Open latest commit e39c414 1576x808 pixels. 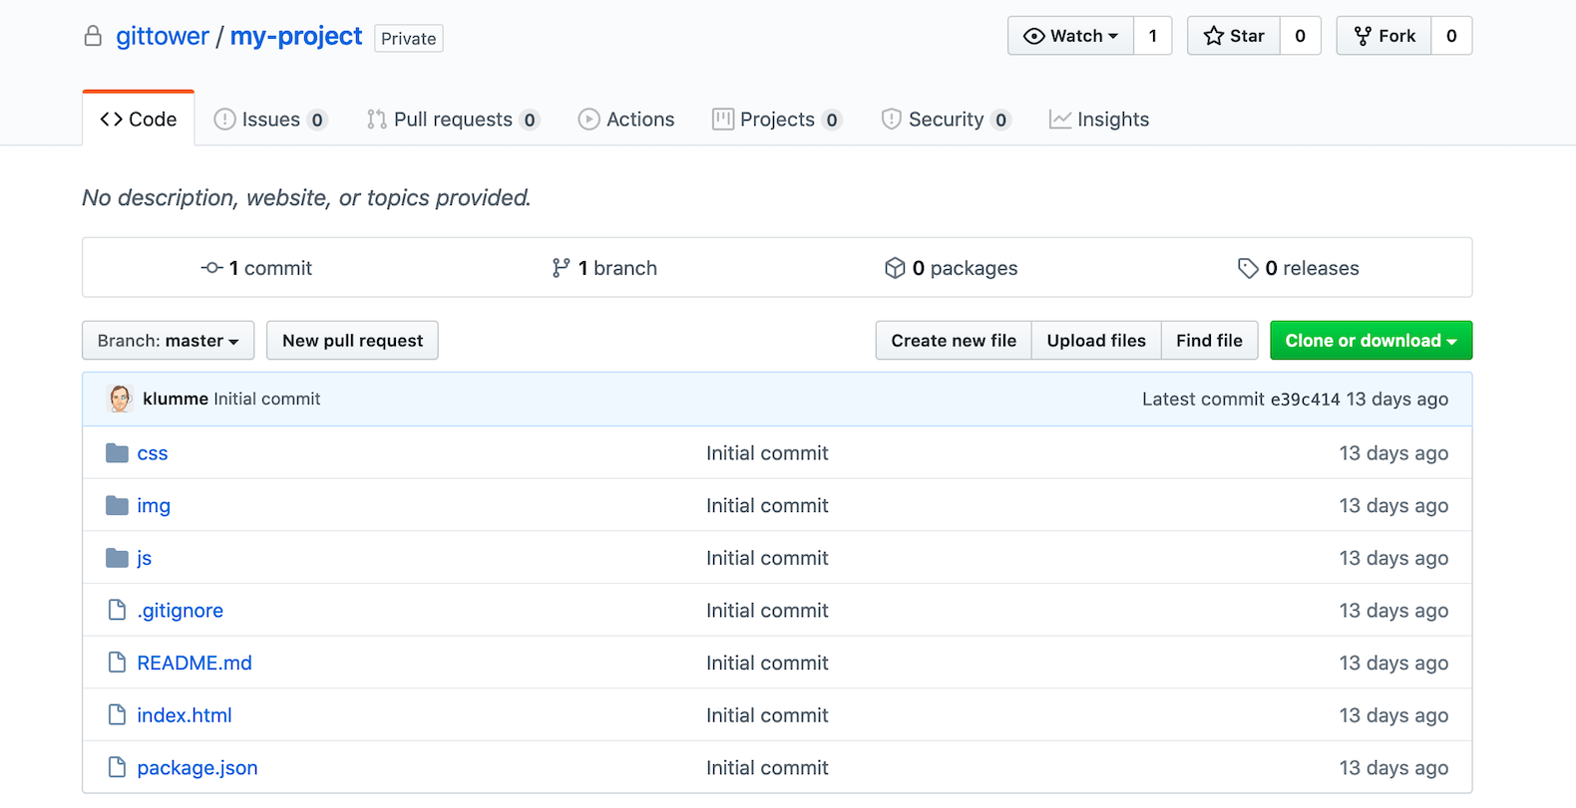click(x=1305, y=400)
